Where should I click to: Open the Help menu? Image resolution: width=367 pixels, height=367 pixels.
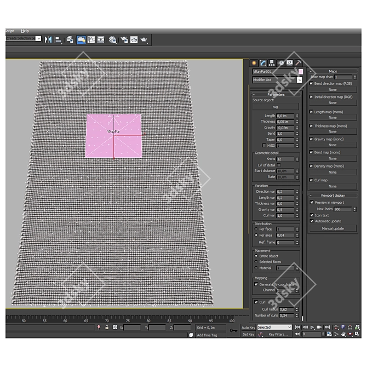[x=25, y=31]
